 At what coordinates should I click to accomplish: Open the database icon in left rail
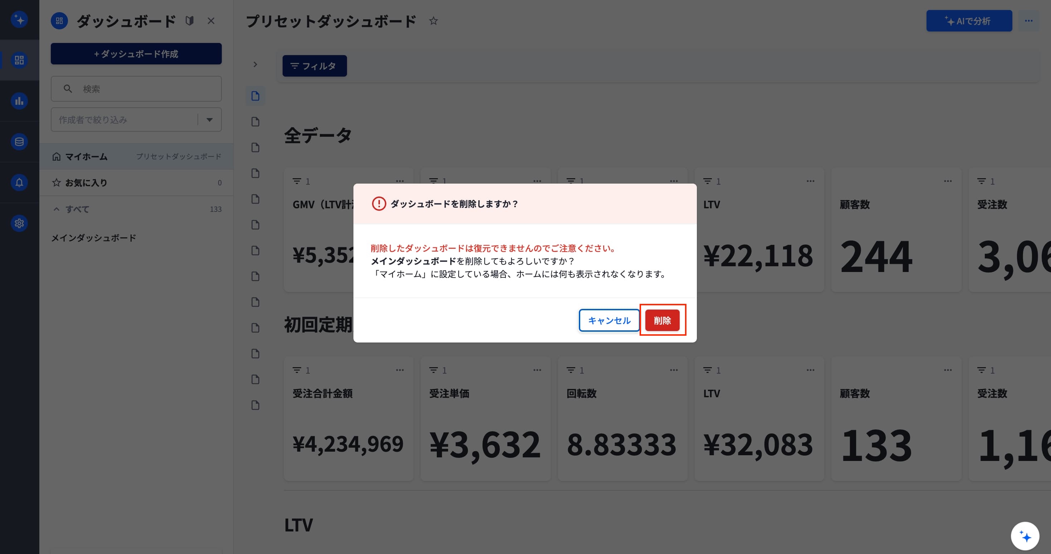19,142
